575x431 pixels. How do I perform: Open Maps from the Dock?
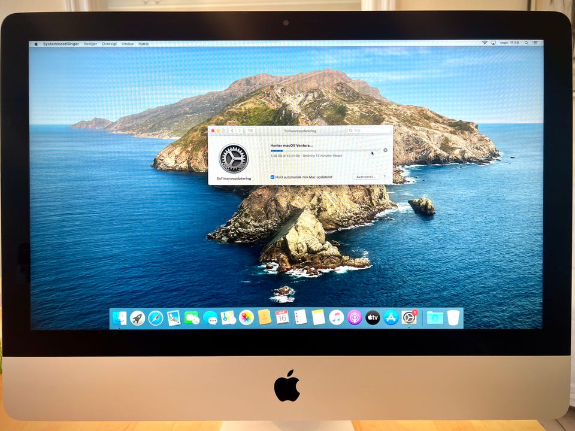pos(228,318)
